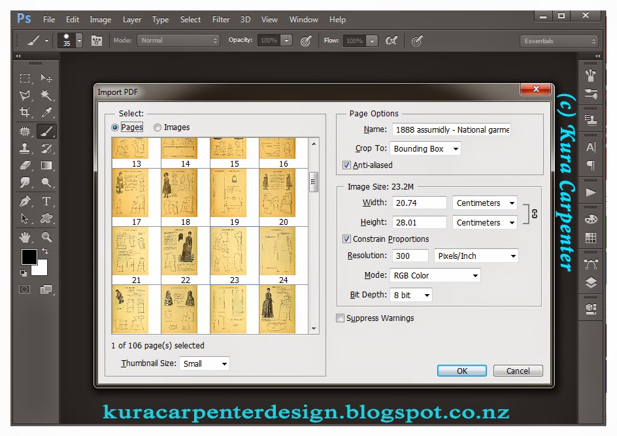Open the Window menu

pos(303,19)
